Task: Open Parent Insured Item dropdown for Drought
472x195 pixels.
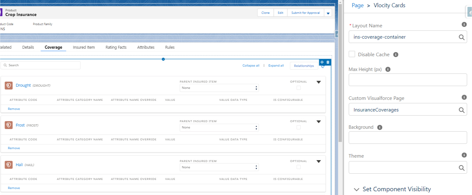Action: (x=219, y=88)
